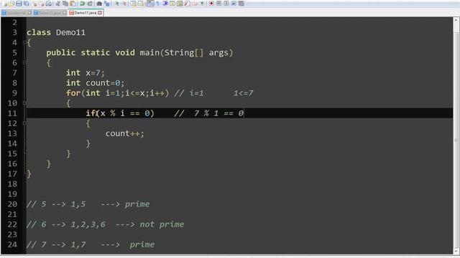Print the document using the printer icon
Viewport: 460px width, 258px height.
tap(49, 4)
